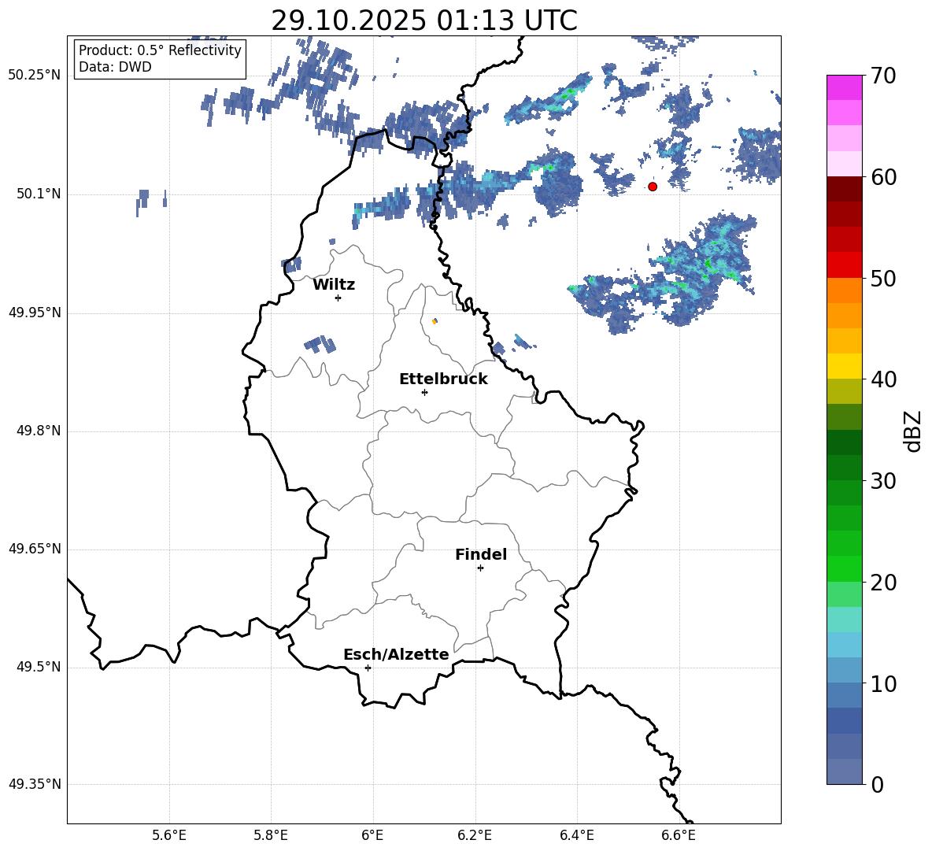Screen dimensions: 932x851
Task: Click the colorbar tick label 0
Action: (x=878, y=784)
